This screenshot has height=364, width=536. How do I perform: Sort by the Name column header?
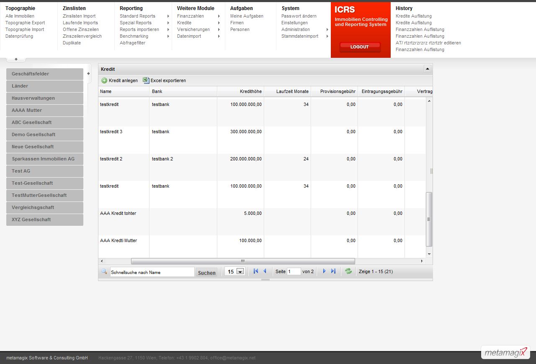(124, 91)
